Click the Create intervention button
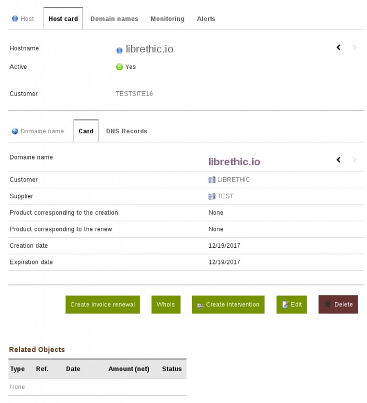 pos(228,304)
